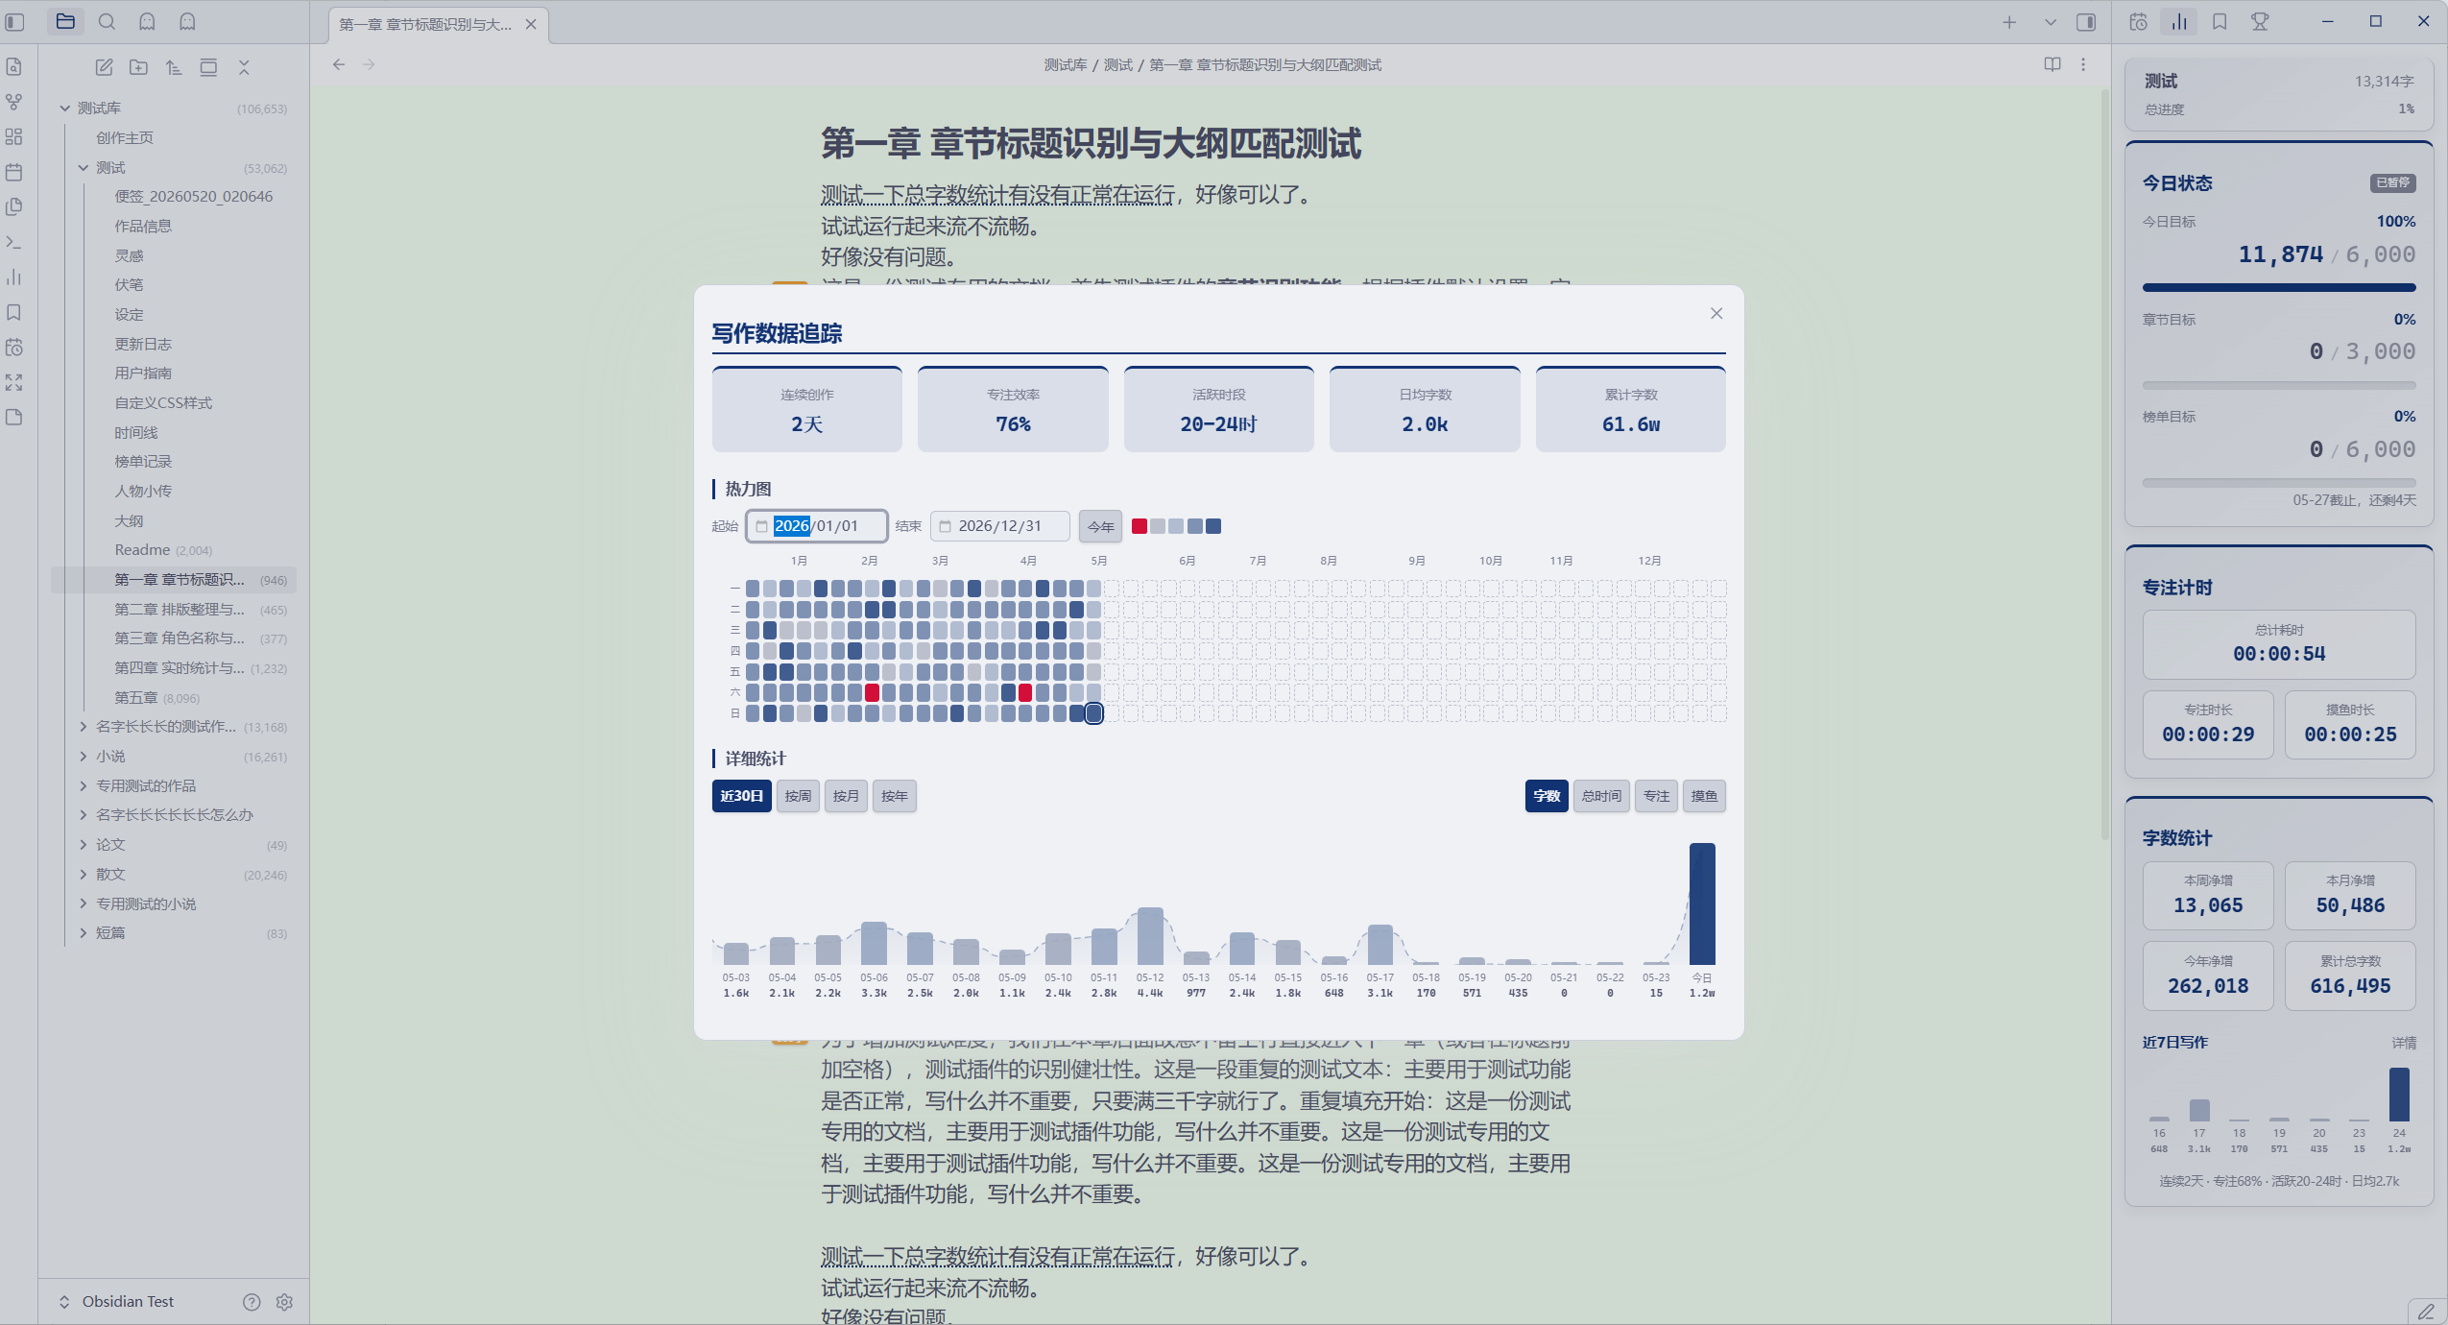Collapse the 测试库 root folder

coord(65,108)
